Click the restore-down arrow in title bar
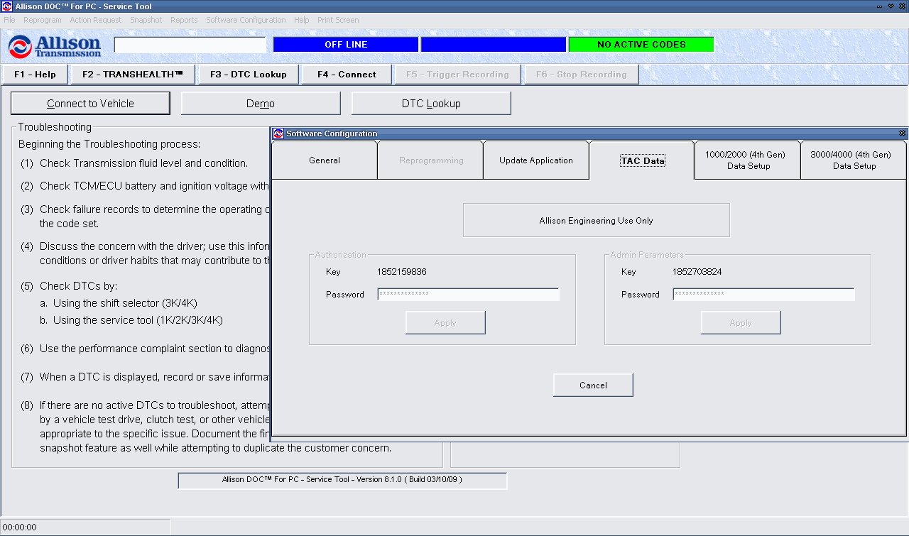Screen dimensions: 909x536 pyautogui.click(x=891, y=6)
